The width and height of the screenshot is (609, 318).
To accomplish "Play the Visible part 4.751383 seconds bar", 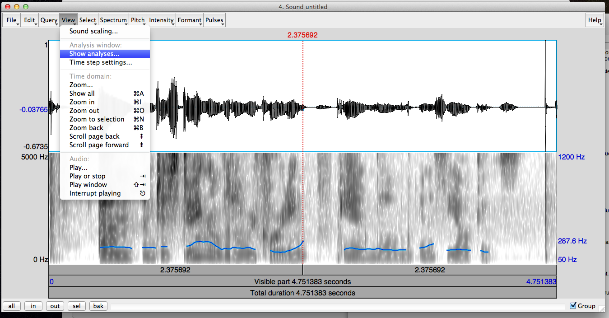I will (302, 281).
